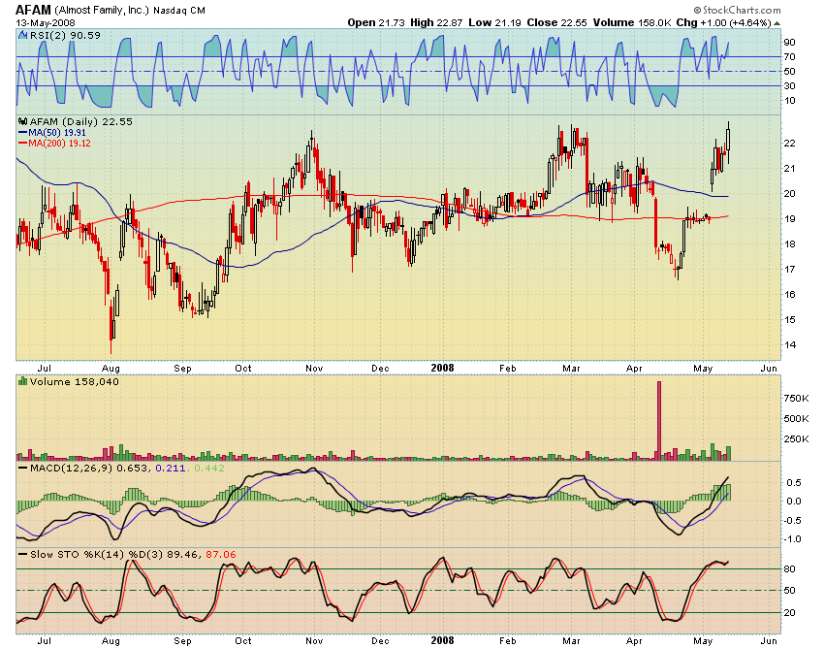Viewport: 824px width, 648px height.
Task: Click the "MA(50) 19.91" legend text
Action: tap(57, 133)
